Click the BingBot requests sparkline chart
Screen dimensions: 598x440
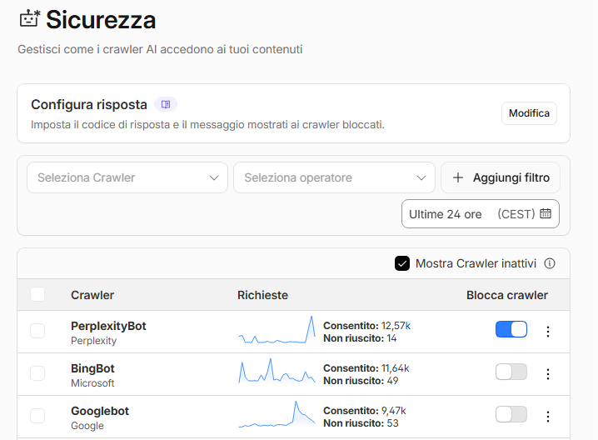click(x=277, y=371)
